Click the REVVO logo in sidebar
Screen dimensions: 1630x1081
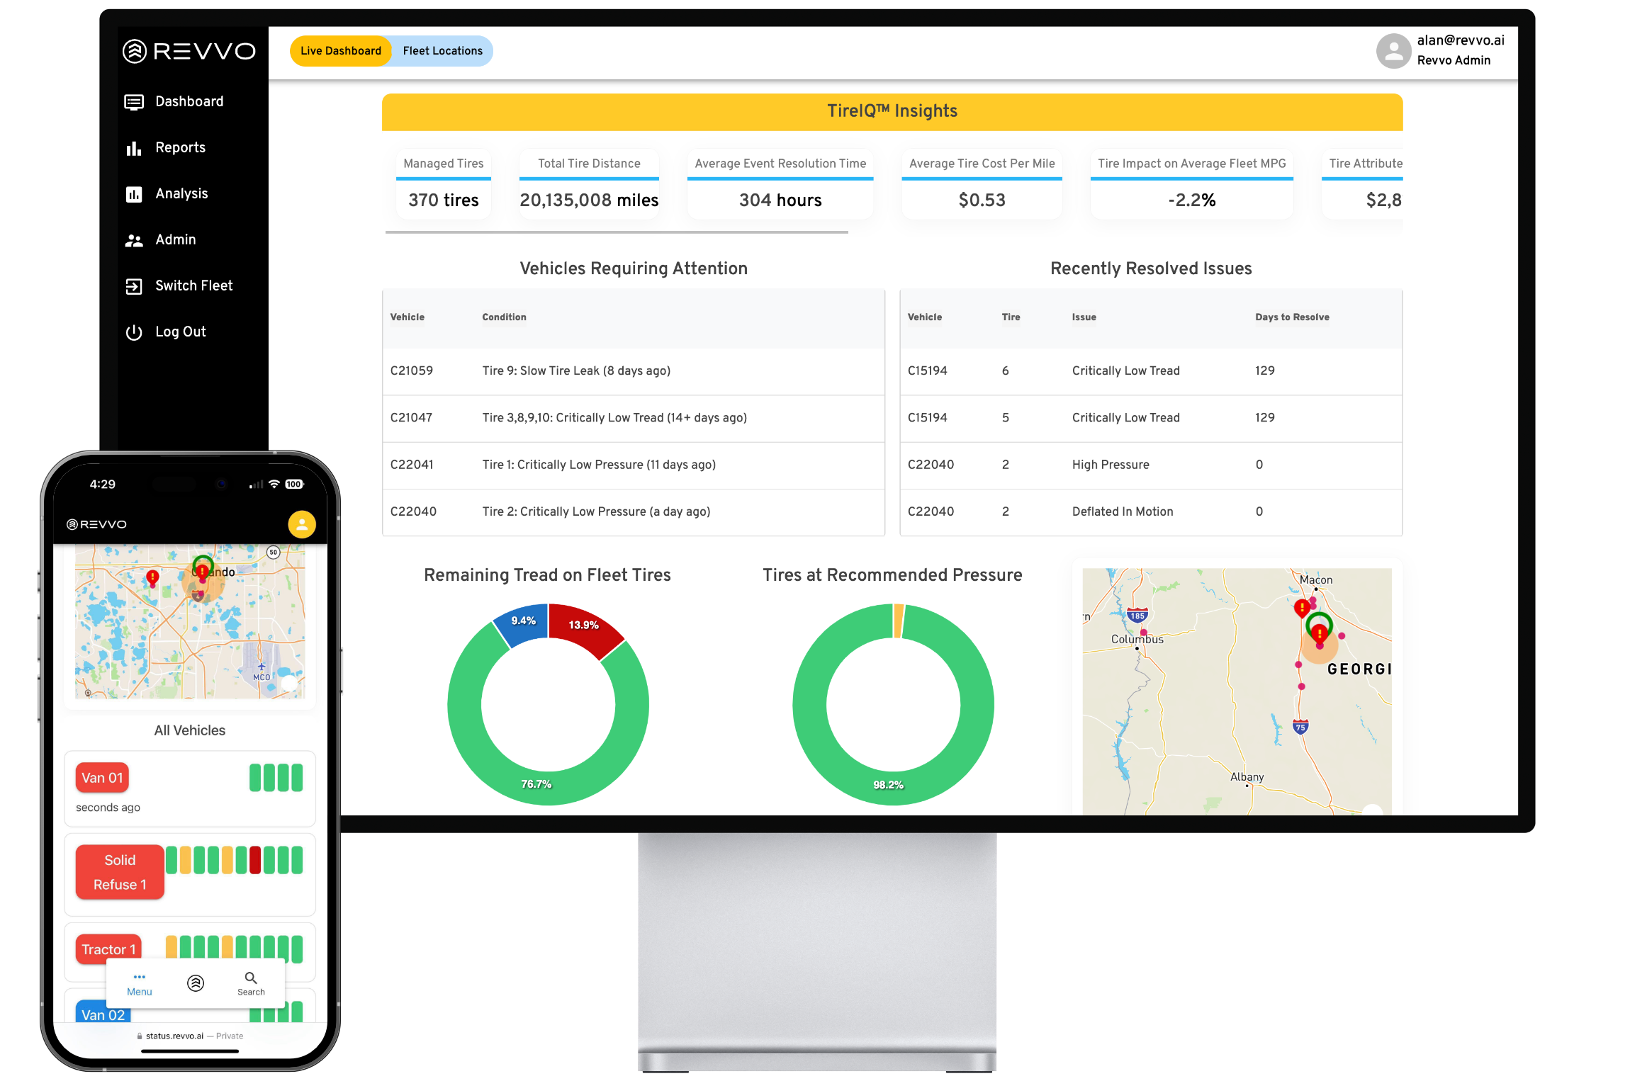(189, 51)
